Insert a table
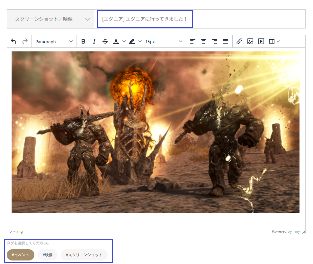Screen dimensions: 313x264 click(x=272, y=41)
